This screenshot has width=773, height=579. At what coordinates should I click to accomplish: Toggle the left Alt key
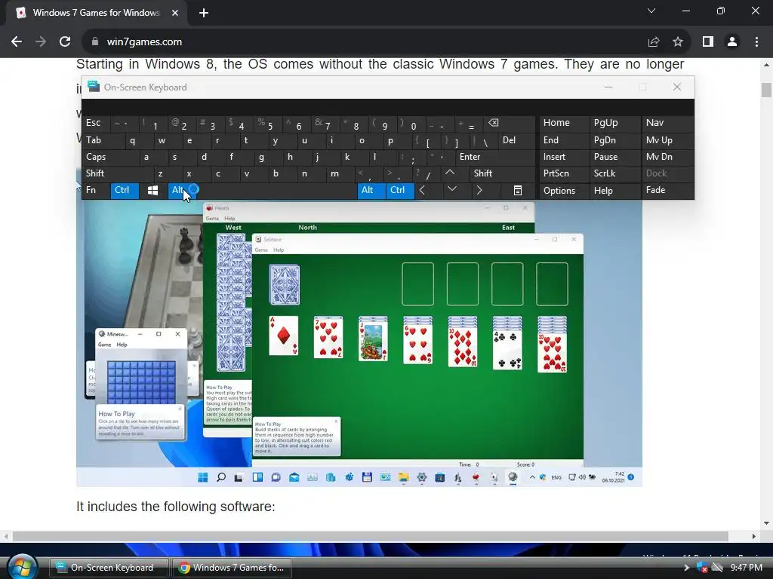click(x=181, y=191)
